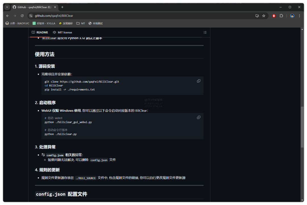Open the Chrome three-dot menu
Screen dimensions: 307x205
[x=299, y=16]
